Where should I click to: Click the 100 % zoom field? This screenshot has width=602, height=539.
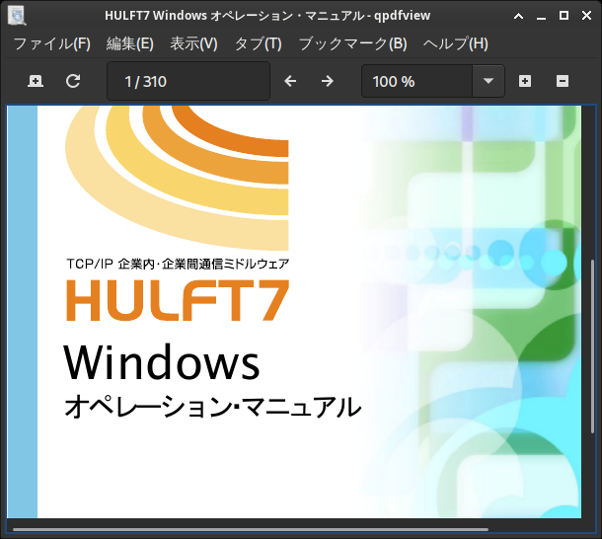coord(416,81)
